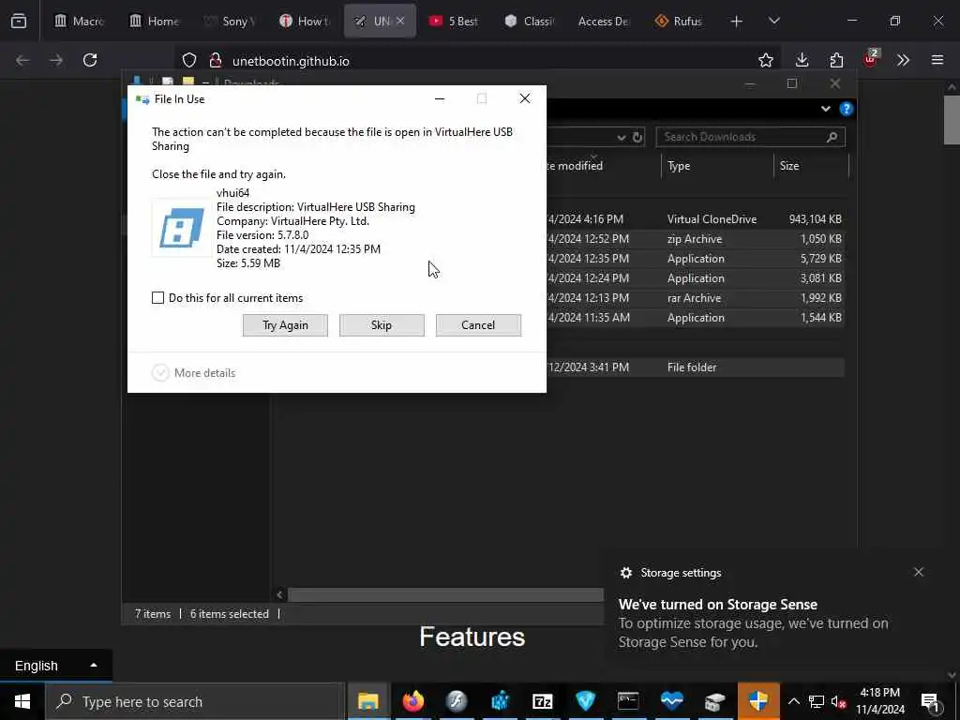The height and width of the screenshot is (720, 960).
Task: Cancel the File In Use dialog
Action: tap(478, 325)
